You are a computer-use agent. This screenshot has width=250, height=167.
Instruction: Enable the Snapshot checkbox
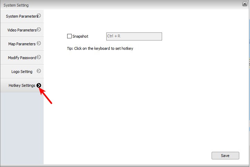click(69, 36)
